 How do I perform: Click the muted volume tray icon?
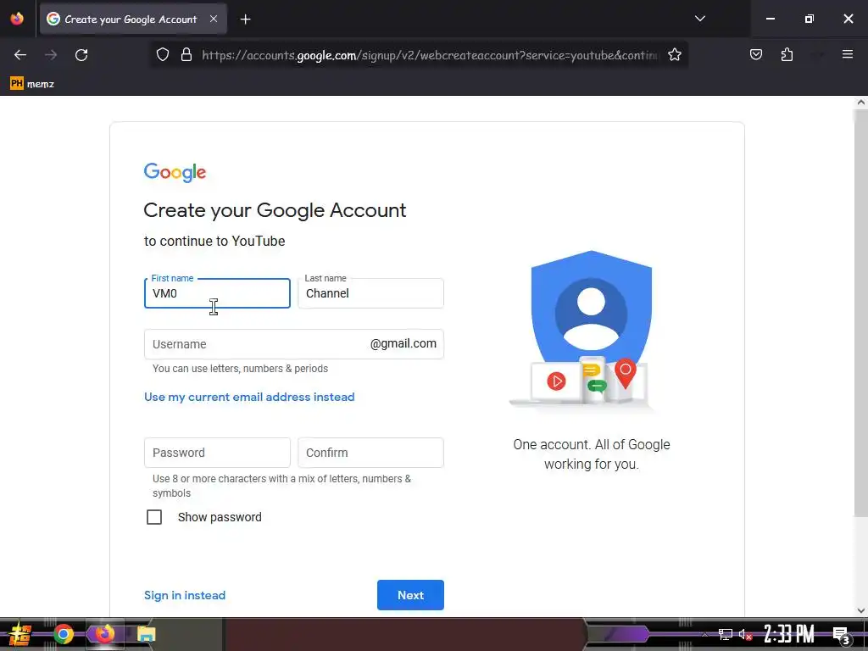pyautogui.click(x=745, y=634)
